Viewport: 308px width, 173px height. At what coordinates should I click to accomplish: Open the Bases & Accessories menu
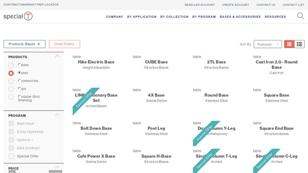(x=240, y=17)
